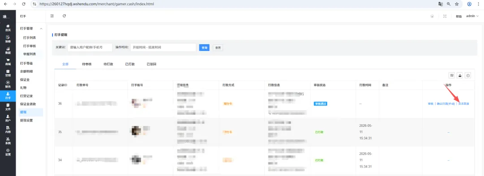Open 打手审核 submenu item

[30, 46]
